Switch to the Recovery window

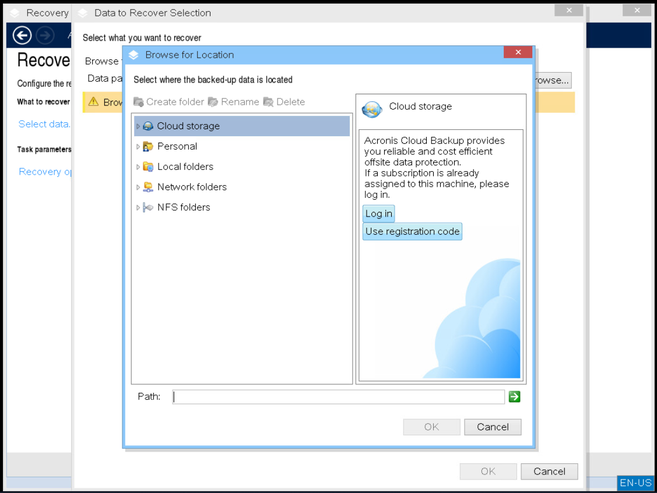tap(47, 12)
